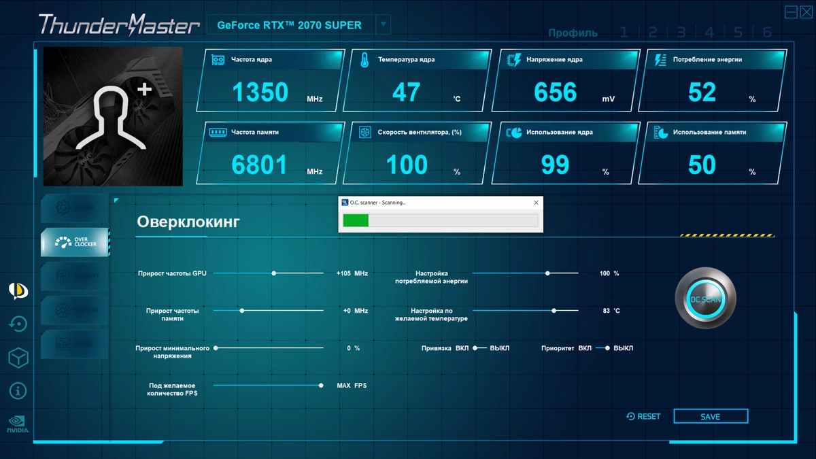Click the power consumption lightning icon
816x459 pixels.
tap(660, 60)
